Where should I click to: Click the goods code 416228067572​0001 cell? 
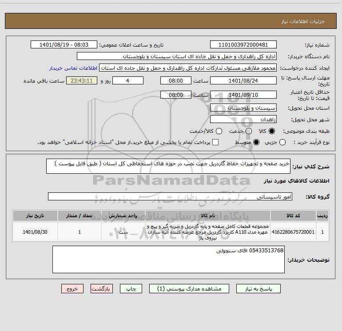[x=293, y=232]
